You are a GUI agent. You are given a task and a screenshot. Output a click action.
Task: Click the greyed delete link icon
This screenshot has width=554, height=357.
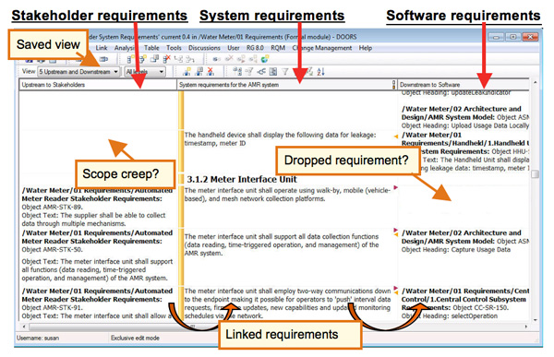229,59
